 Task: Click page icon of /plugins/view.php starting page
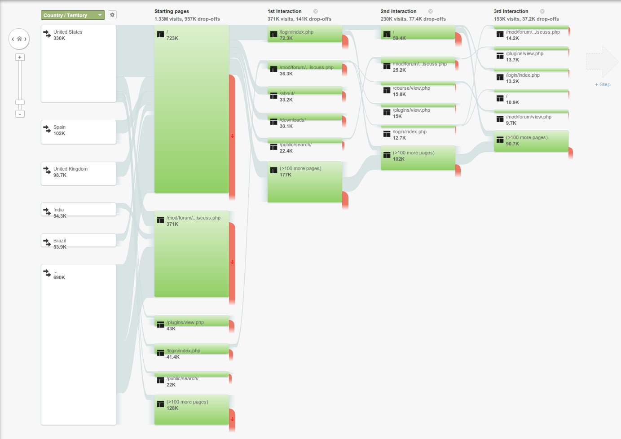coord(160,324)
